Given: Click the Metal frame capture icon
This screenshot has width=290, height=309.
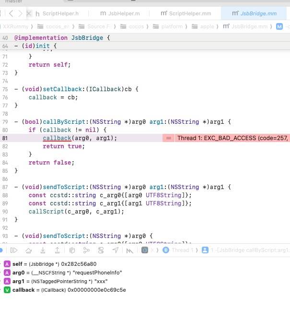Looking at the screenshot, I should [x=129, y=250].
